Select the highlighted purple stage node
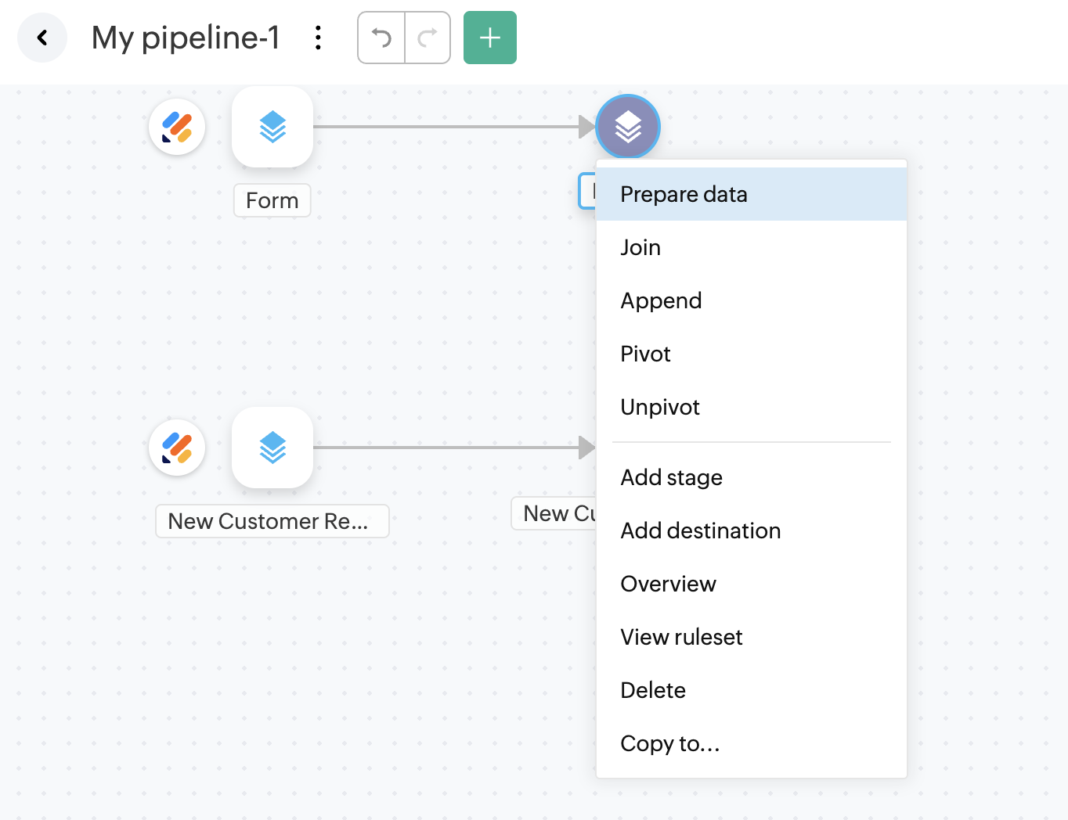 click(628, 127)
